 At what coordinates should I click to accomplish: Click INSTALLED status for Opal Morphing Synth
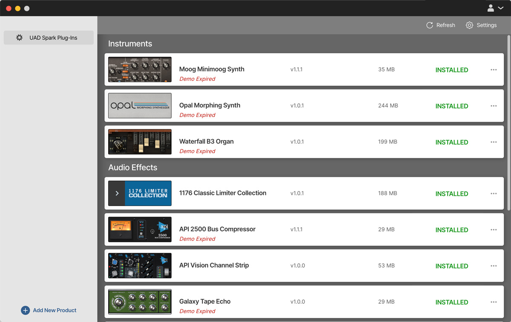(x=452, y=106)
